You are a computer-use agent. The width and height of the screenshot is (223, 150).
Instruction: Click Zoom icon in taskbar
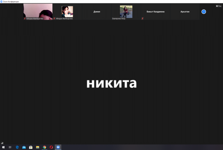[x=58, y=147]
